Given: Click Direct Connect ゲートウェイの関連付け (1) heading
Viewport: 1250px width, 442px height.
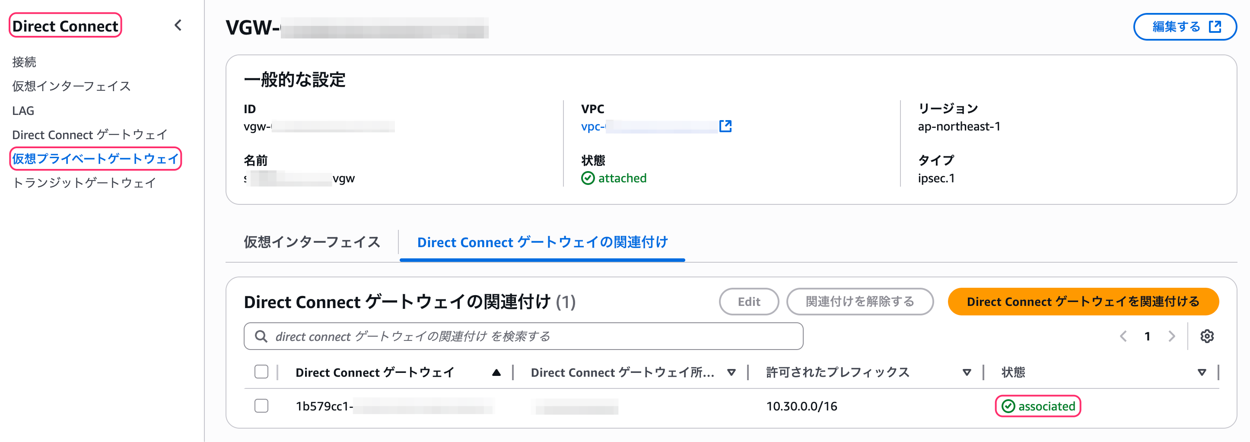Looking at the screenshot, I should coord(410,302).
